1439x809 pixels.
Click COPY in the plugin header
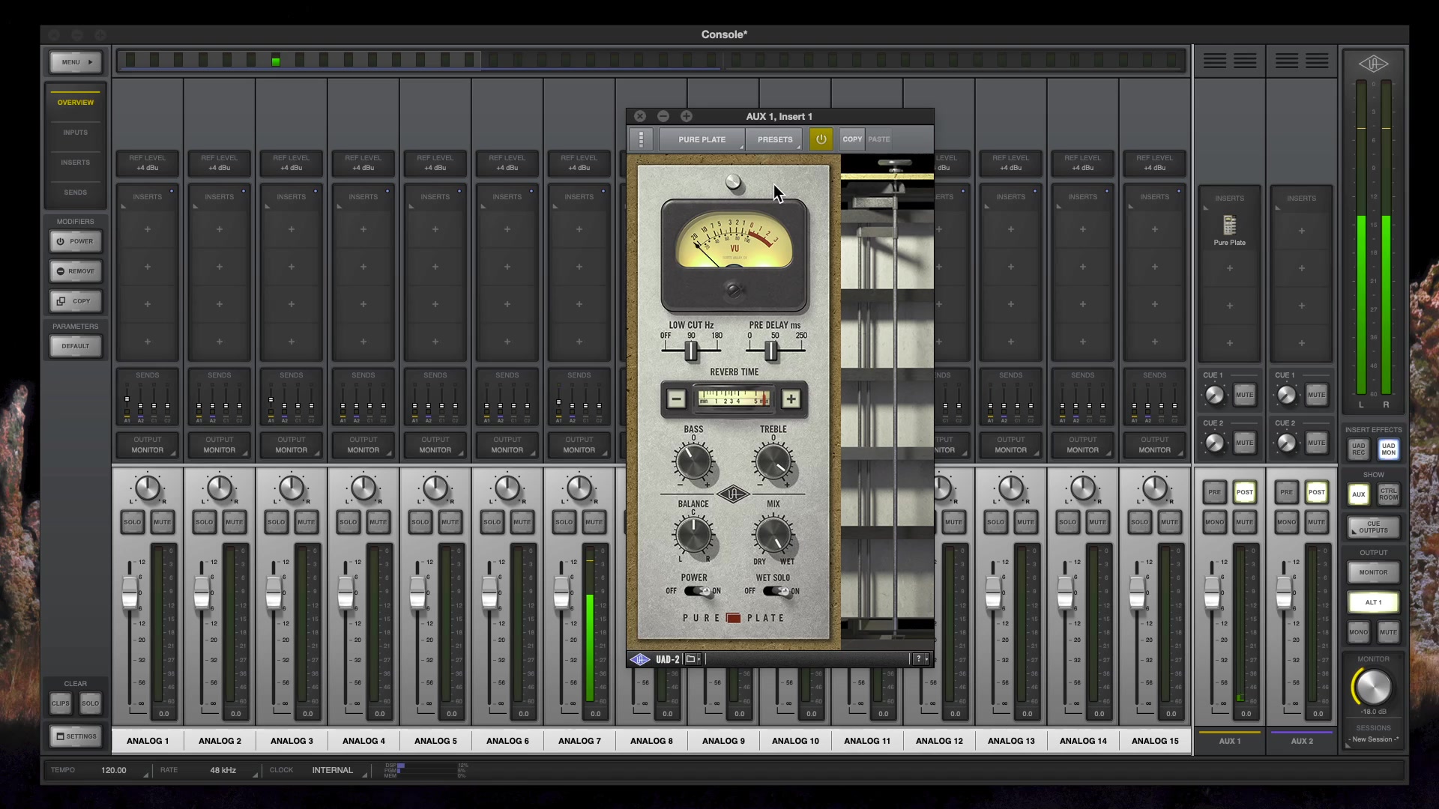coord(851,139)
